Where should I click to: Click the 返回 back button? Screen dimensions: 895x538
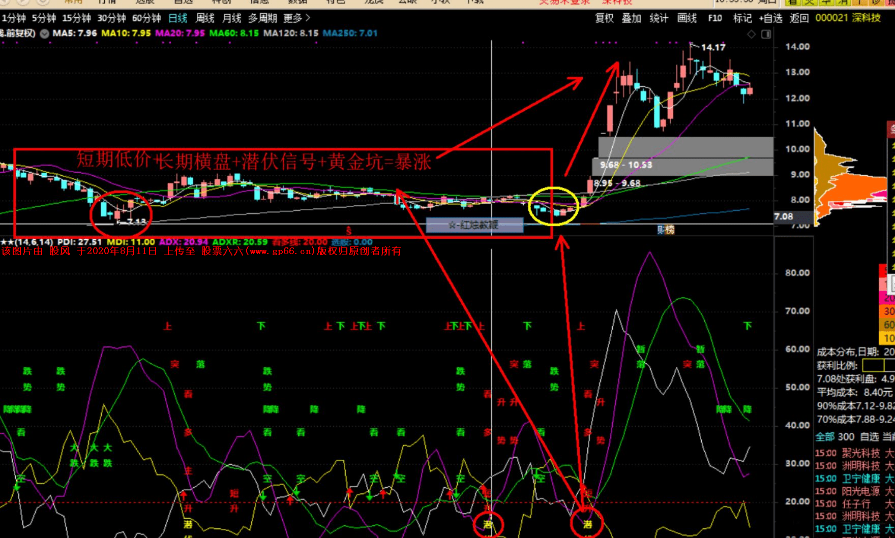click(799, 18)
